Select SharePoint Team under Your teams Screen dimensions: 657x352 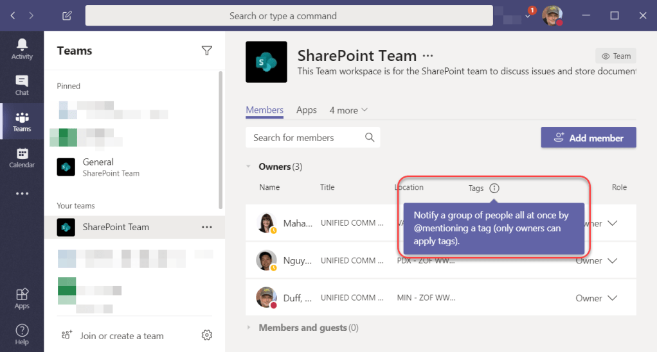pos(134,227)
